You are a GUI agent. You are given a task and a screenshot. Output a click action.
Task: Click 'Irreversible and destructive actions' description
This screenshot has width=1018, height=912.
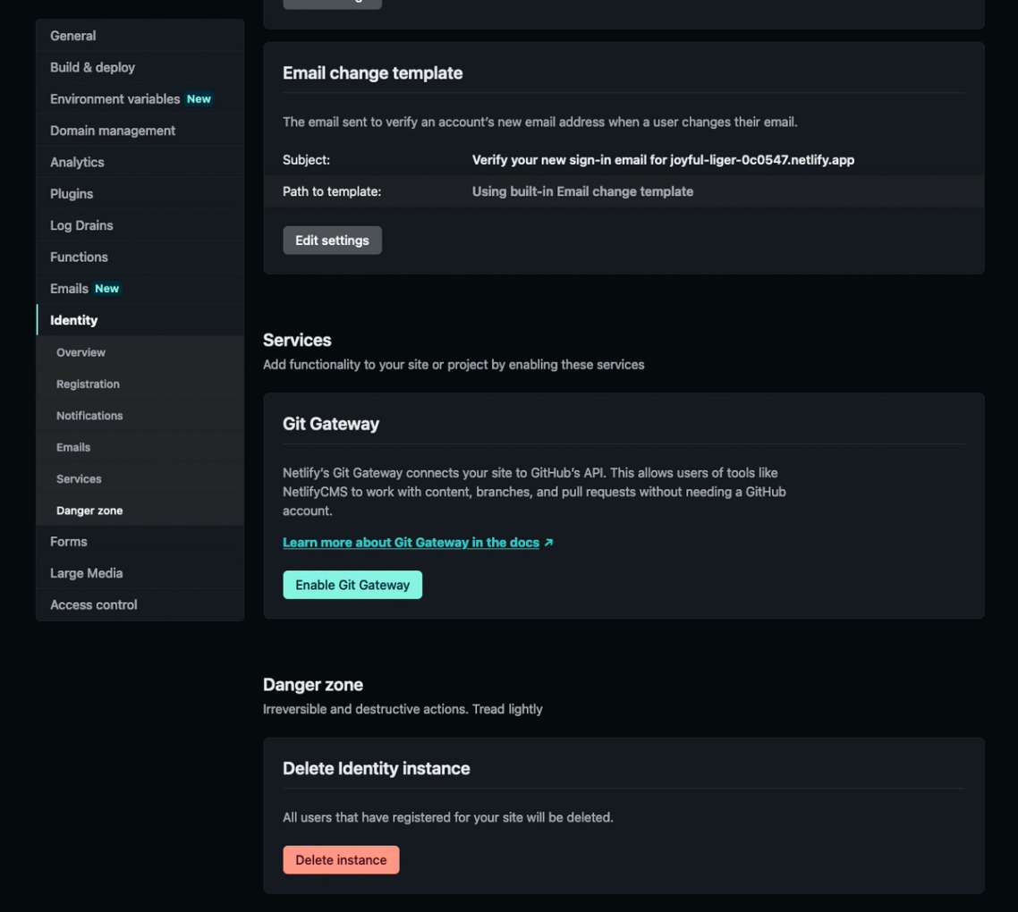[403, 709]
